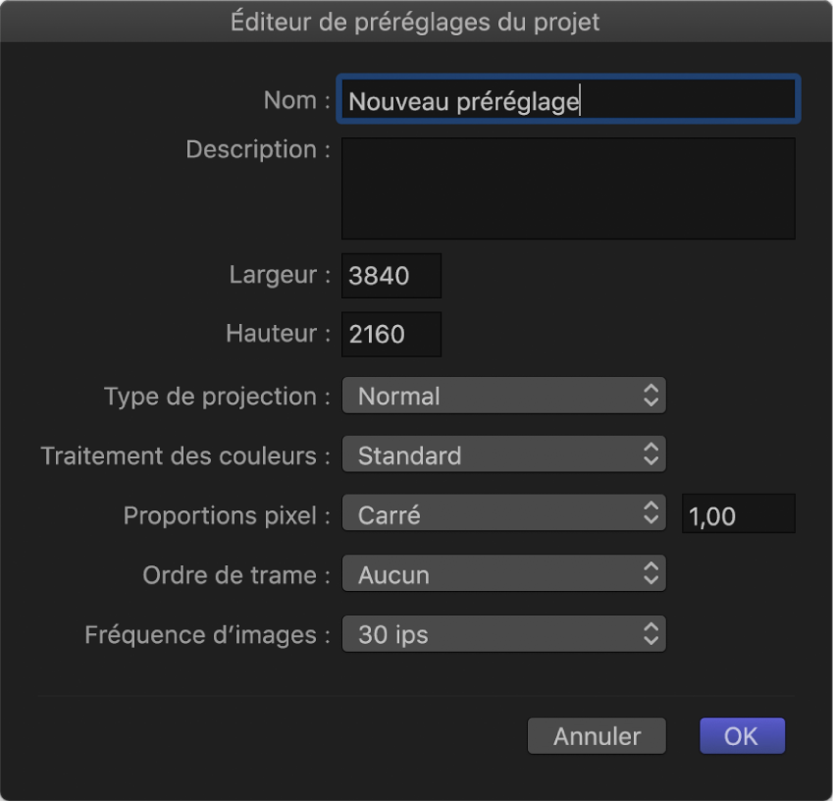Click the chevron icon next to 30 ips
Image resolution: width=833 pixels, height=802 pixels.
(651, 634)
